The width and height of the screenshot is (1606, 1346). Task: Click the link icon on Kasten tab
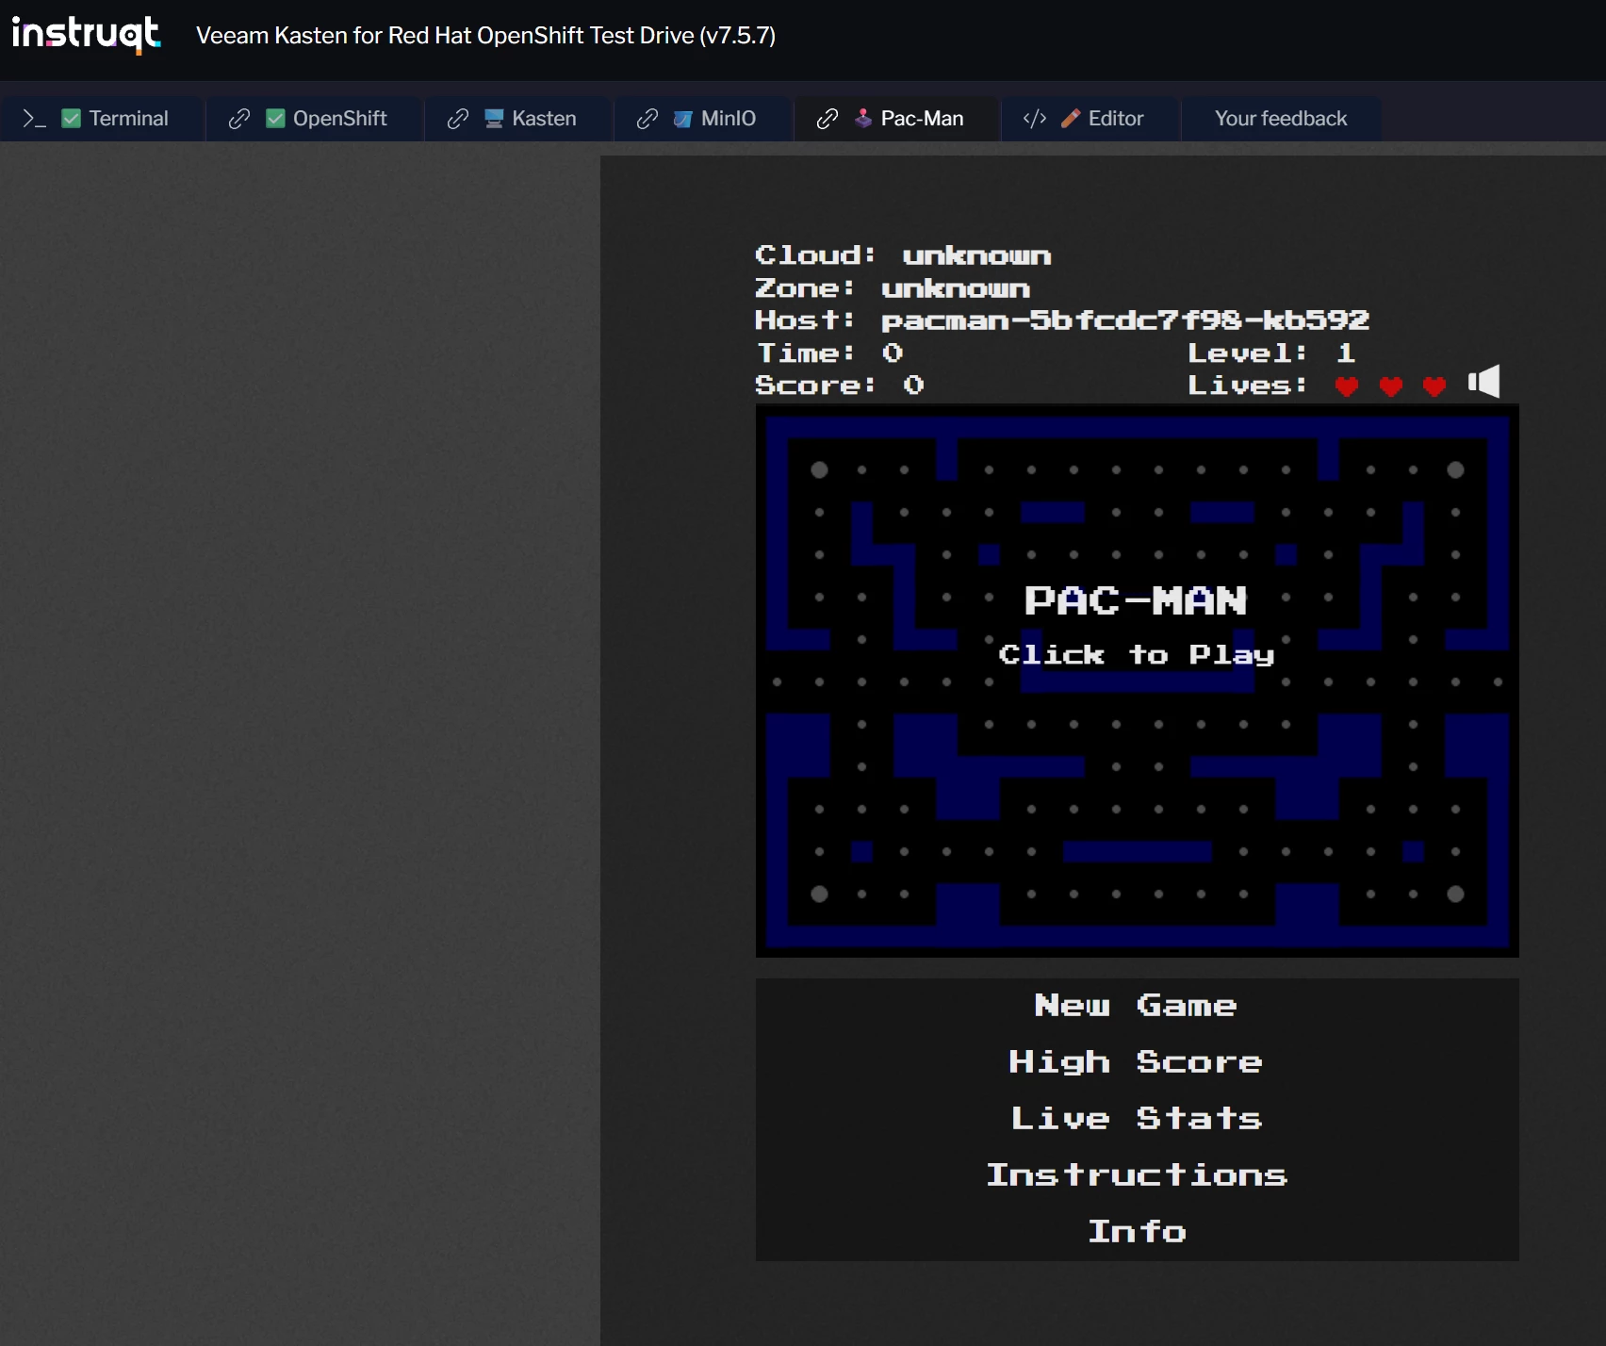458,119
